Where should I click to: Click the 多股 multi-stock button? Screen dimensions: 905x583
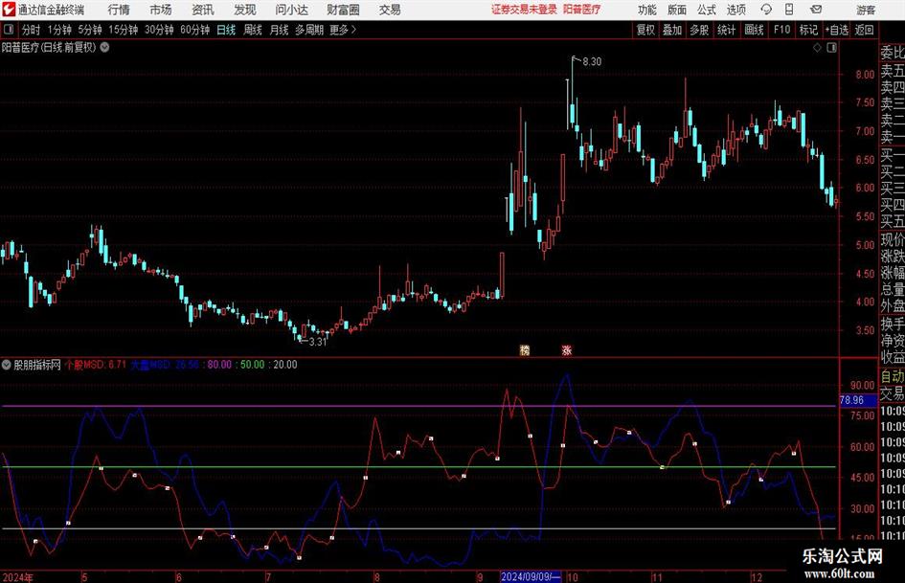(699, 30)
